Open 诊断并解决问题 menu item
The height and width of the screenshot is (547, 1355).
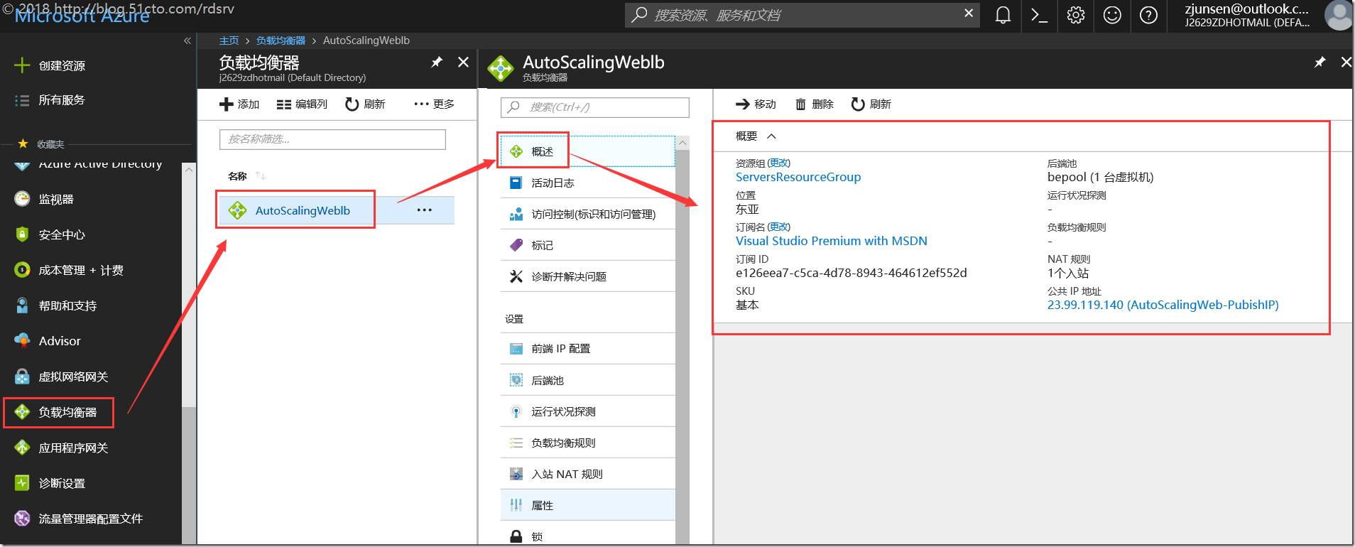click(x=588, y=276)
